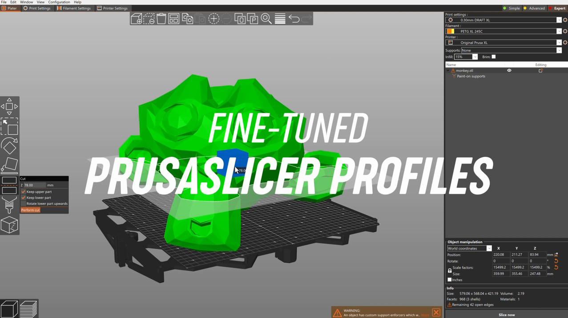Toggle the Cut tool icon

pyautogui.click(x=9, y=185)
